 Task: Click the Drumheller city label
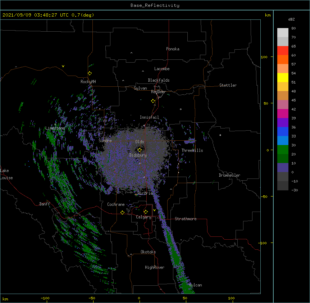(x=229, y=175)
